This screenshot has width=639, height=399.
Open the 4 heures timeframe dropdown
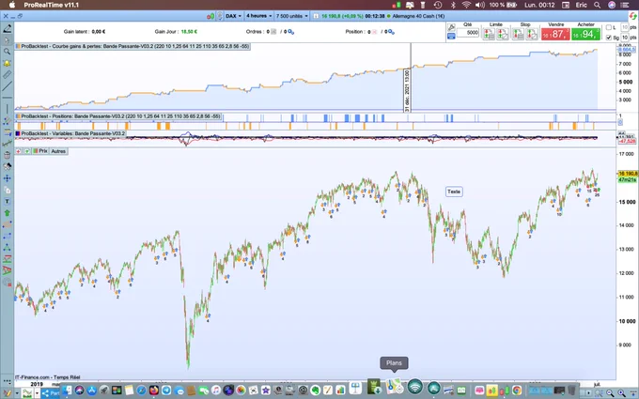point(258,16)
